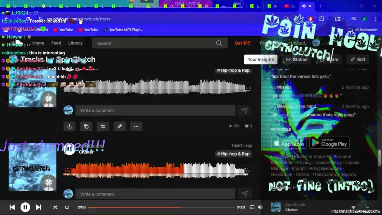The height and width of the screenshot is (215, 382).
Task: Click the Edit profile button
Action: tap(358, 59)
